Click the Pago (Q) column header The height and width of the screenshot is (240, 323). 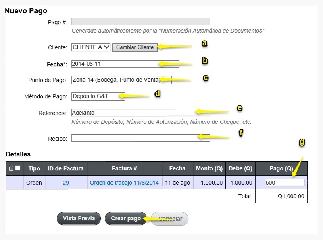pyautogui.click(x=281, y=168)
